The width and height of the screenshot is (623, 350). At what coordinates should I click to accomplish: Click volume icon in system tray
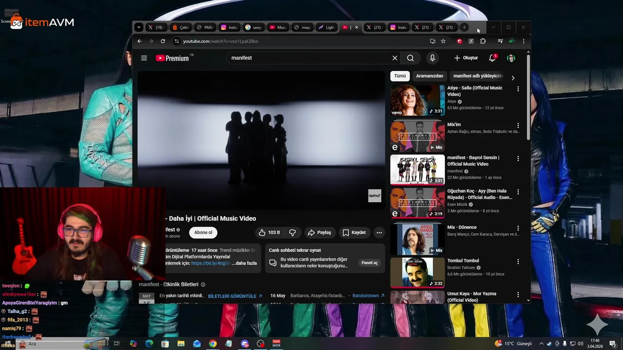pos(580,344)
